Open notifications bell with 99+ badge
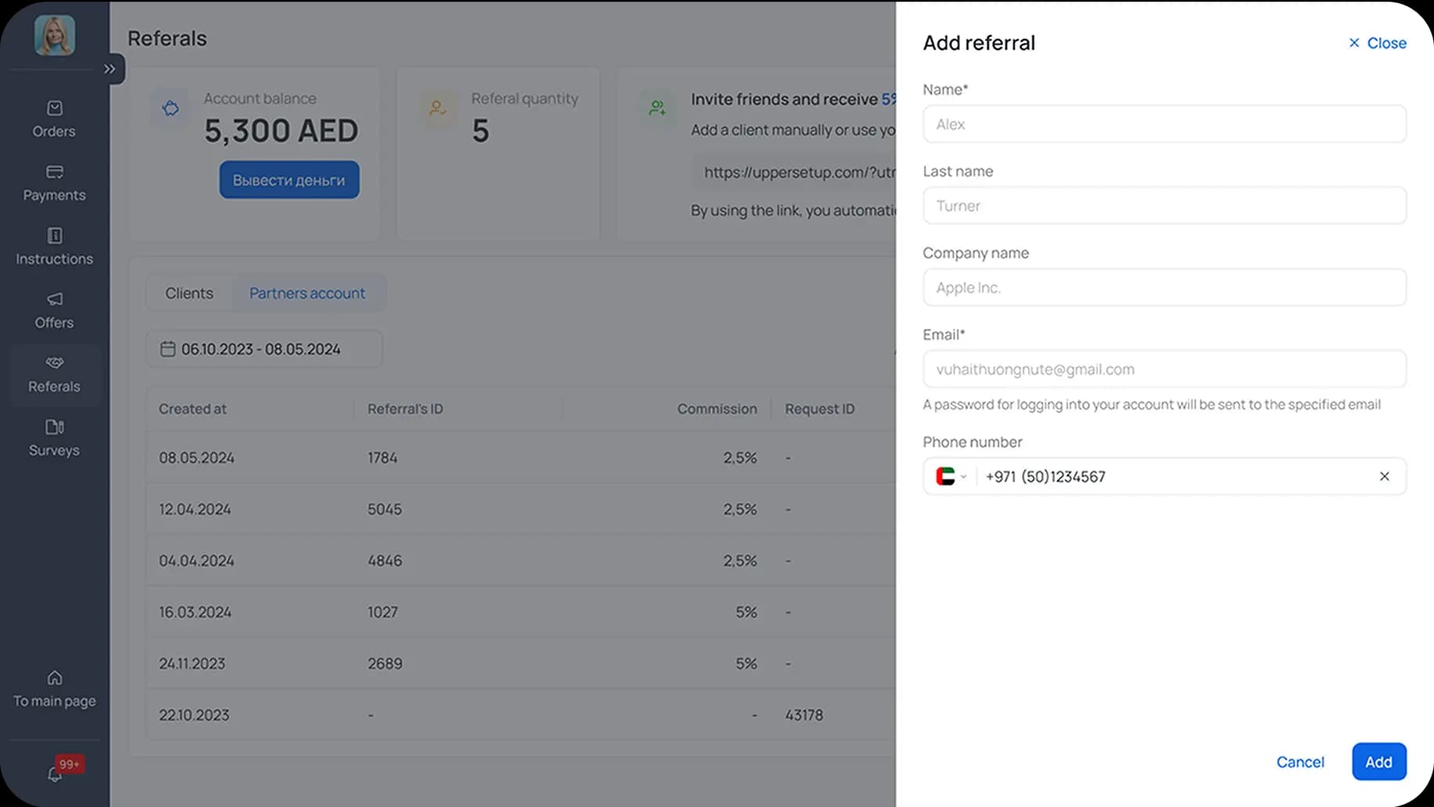This screenshot has height=807, width=1434. (55, 773)
